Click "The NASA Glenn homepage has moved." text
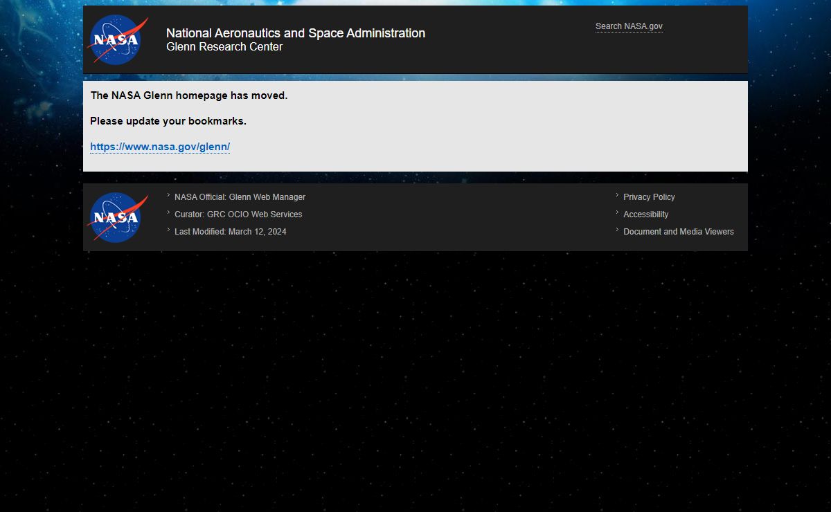 (x=189, y=95)
